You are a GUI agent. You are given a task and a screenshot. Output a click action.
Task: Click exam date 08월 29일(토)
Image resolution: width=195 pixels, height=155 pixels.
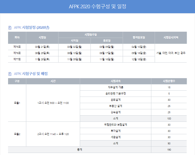coord(42,53)
